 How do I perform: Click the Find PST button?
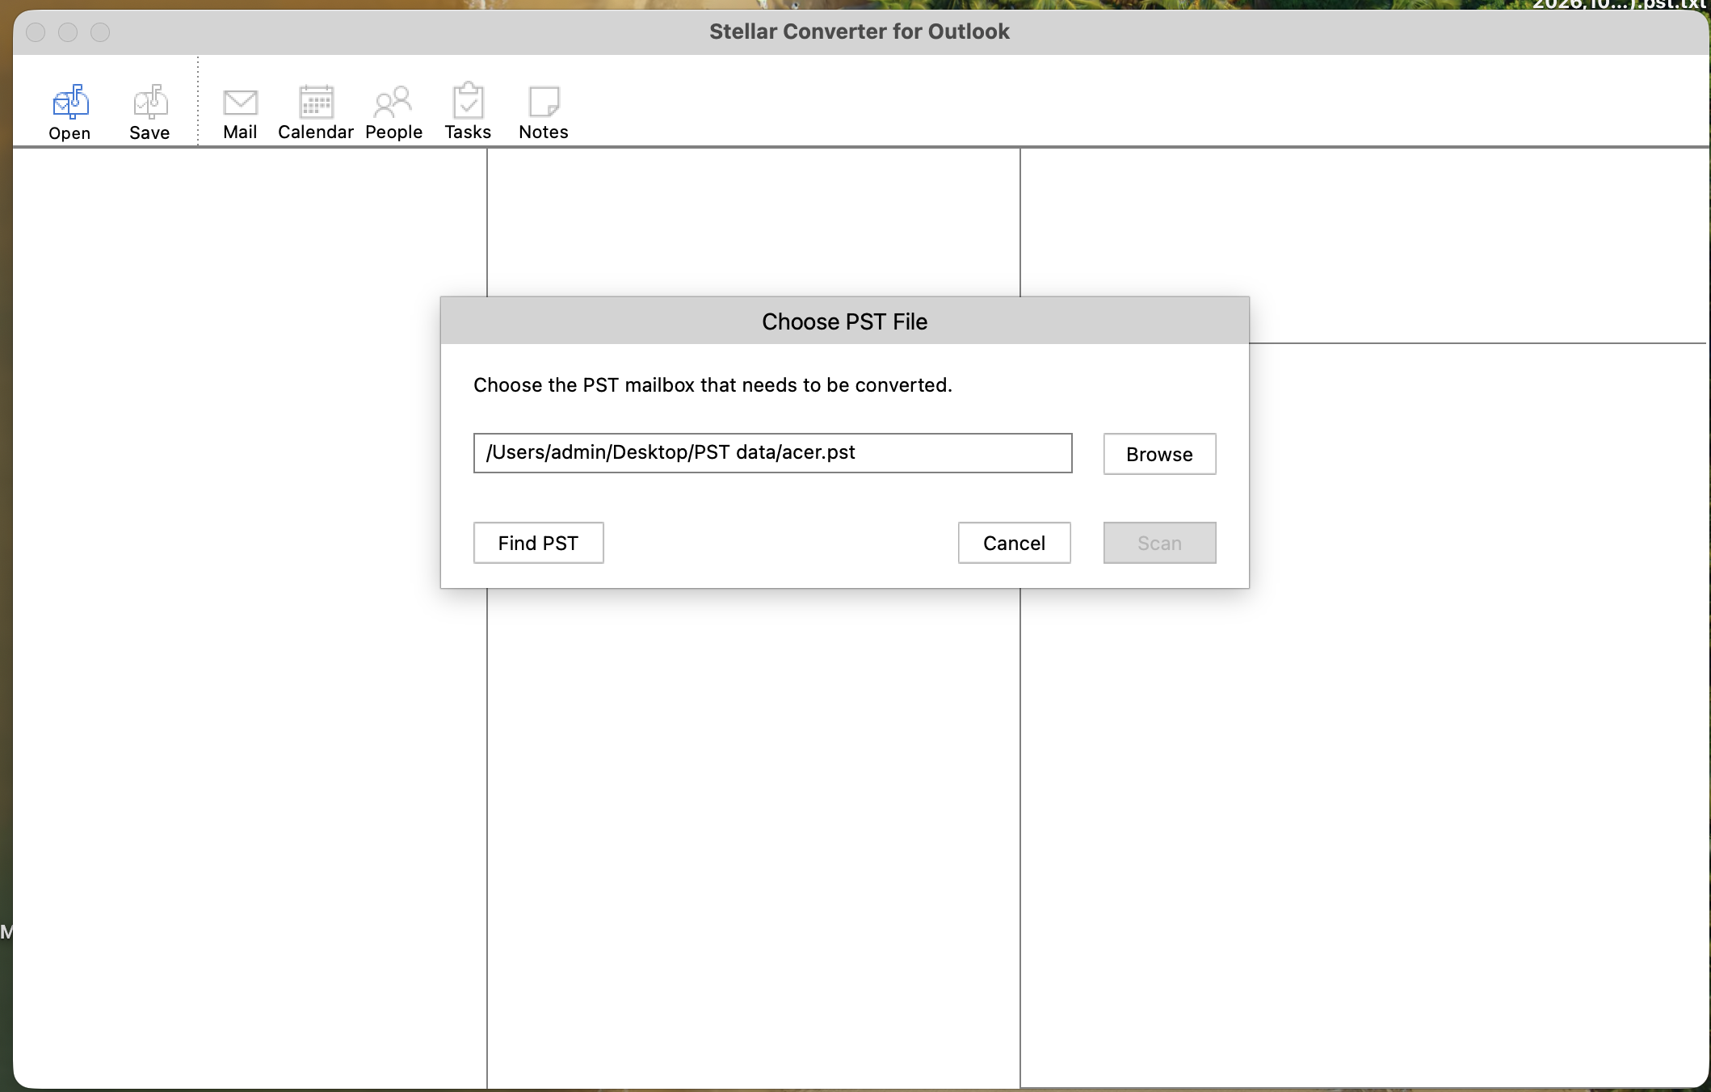pyautogui.click(x=538, y=543)
